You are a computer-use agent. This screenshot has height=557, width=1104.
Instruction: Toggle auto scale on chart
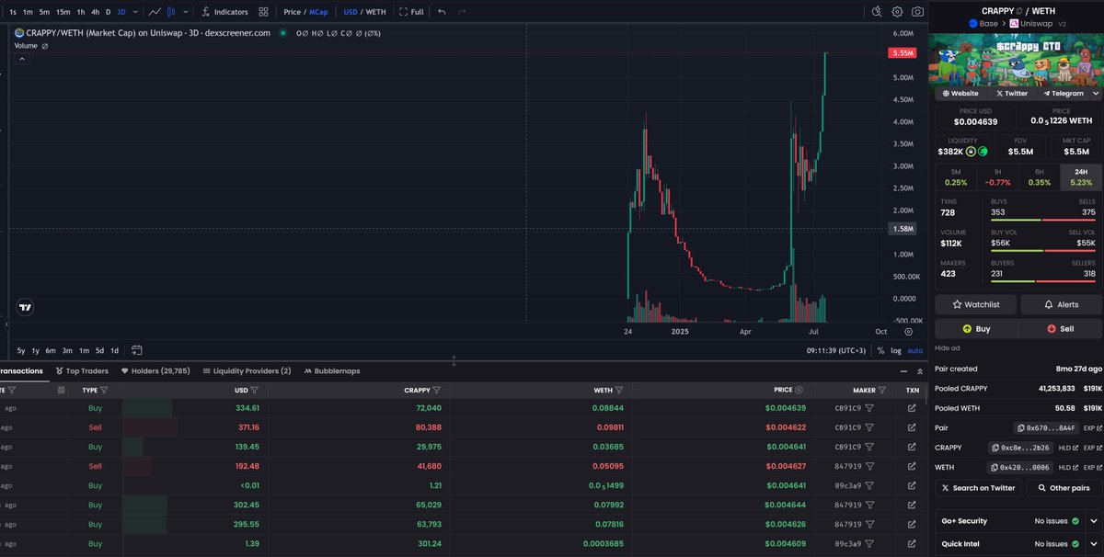click(914, 350)
